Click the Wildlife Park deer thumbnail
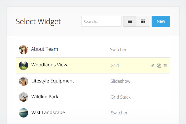Viewport: 186px width, 124px height. (24, 97)
